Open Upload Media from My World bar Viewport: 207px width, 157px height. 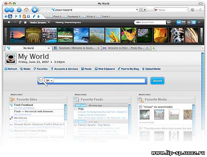click(151, 69)
